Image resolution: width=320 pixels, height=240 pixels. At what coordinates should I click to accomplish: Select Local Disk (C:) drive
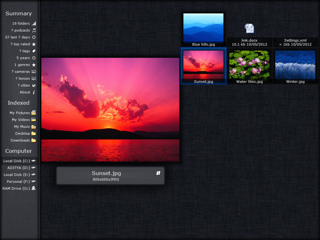(17, 161)
